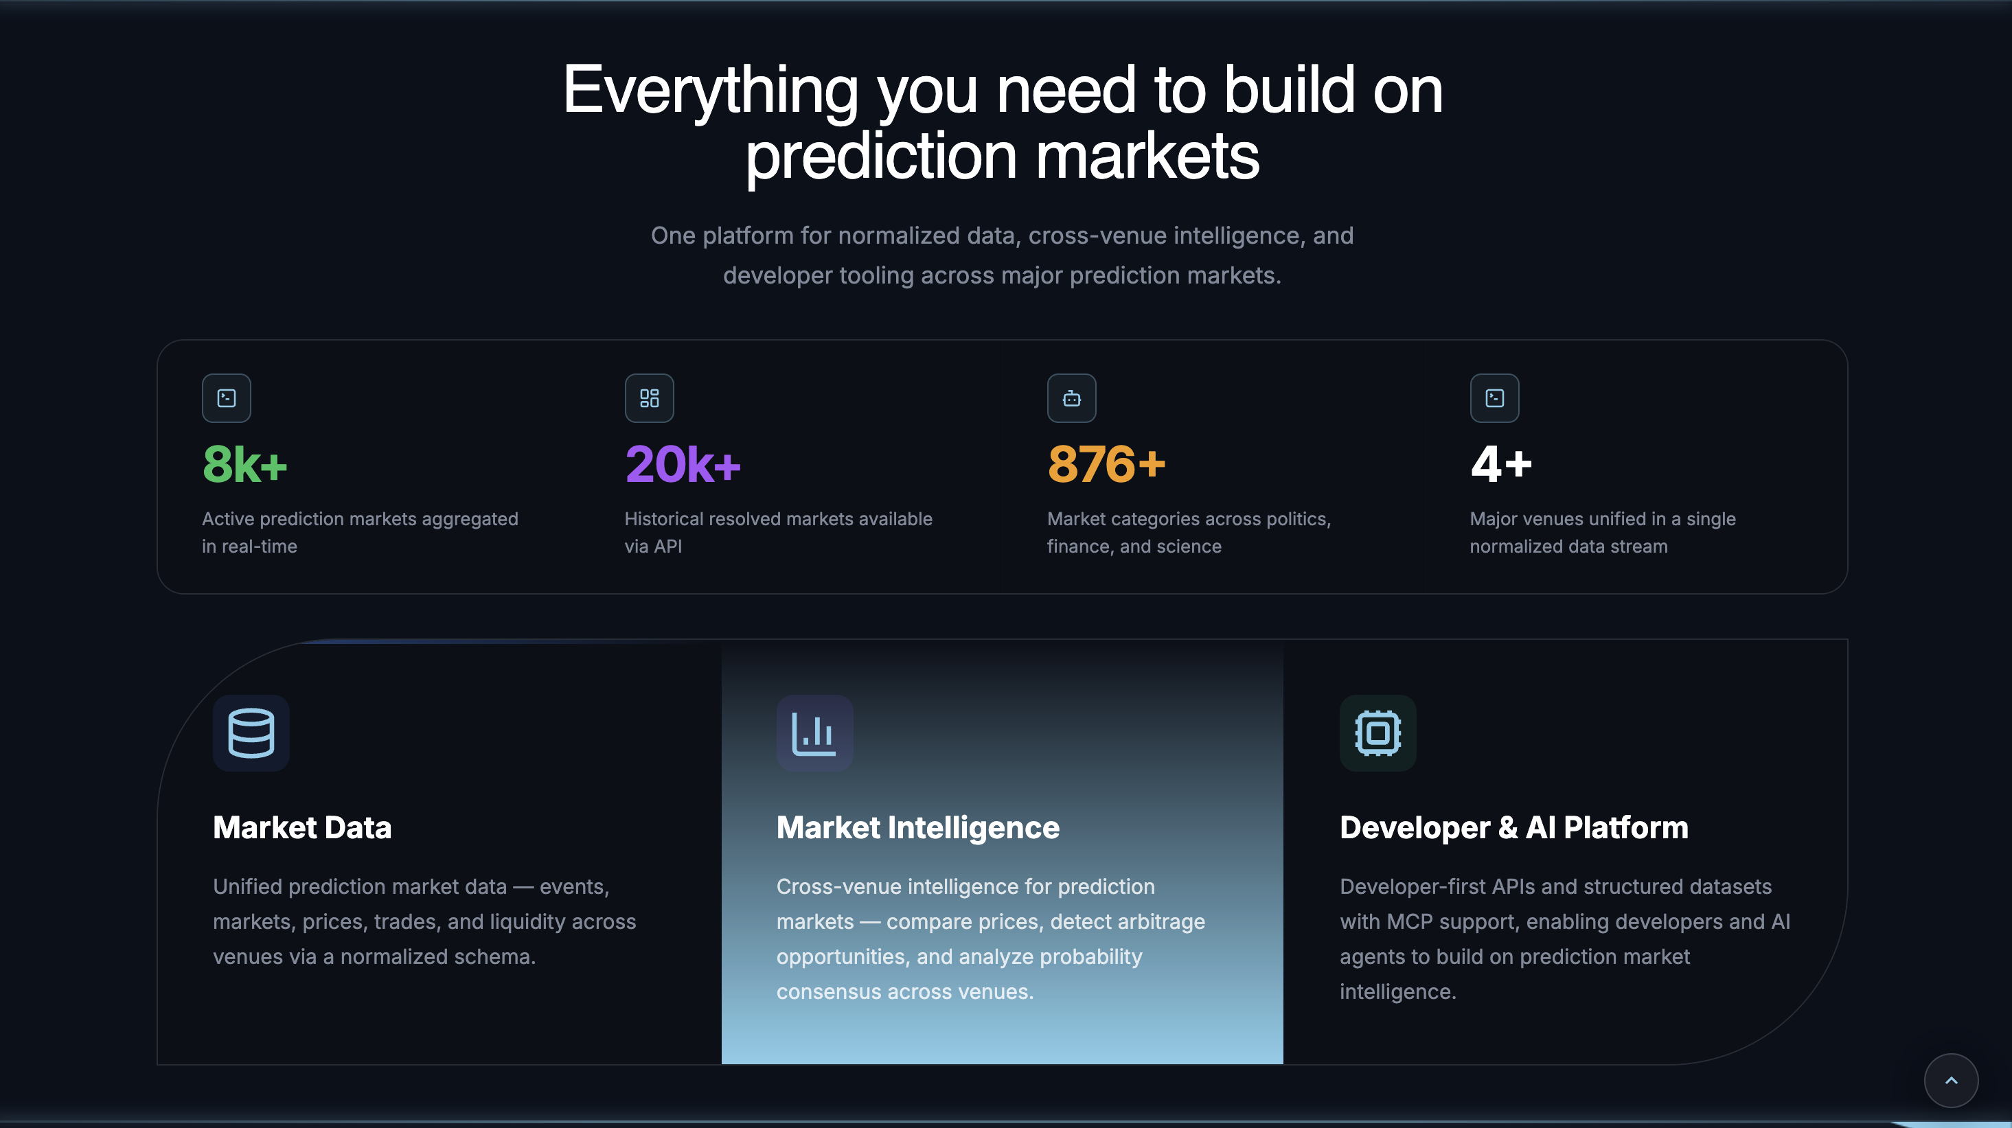The width and height of the screenshot is (2012, 1128).
Task: Select the CPU chip icon on Developer platform card
Action: 1377,733
